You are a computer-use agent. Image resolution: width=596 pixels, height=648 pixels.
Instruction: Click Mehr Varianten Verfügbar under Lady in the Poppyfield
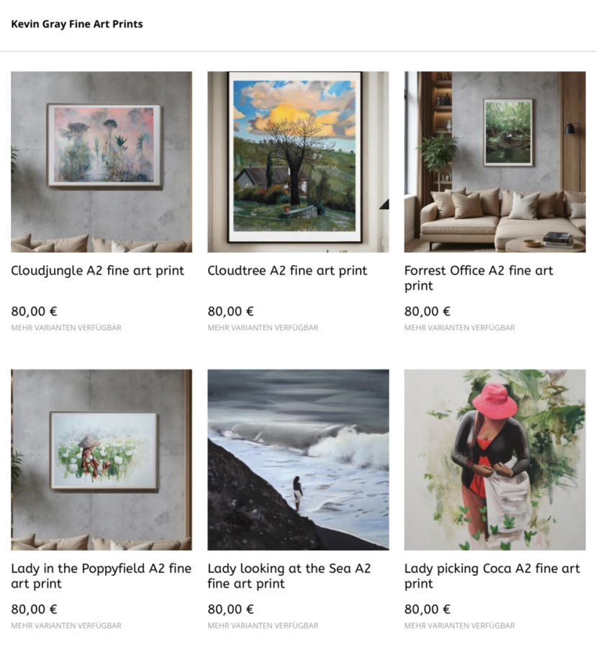(x=66, y=626)
